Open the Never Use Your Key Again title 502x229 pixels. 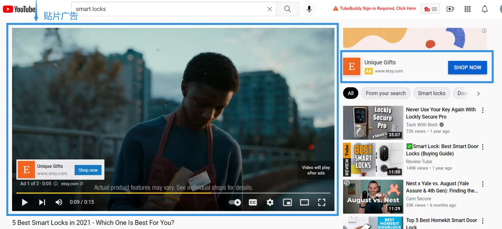[441, 113]
